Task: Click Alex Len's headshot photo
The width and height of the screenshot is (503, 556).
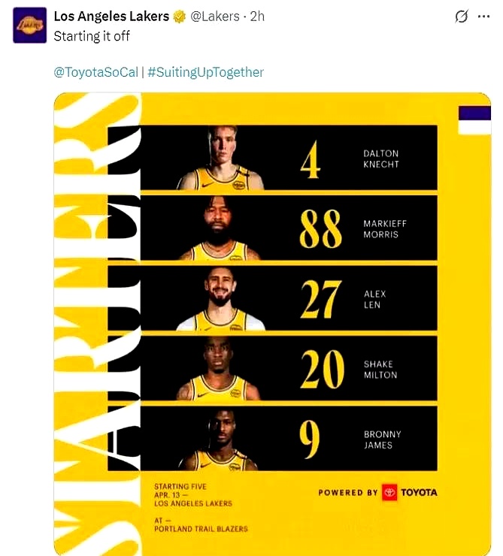Action: click(x=221, y=299)
